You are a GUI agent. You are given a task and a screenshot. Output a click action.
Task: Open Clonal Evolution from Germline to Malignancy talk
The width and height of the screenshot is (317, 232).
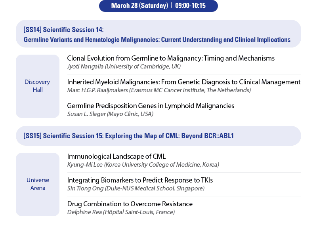coord(171,58)
